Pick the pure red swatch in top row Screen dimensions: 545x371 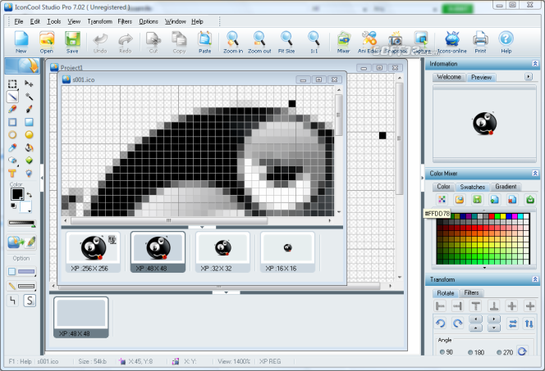tap(492, 216)
